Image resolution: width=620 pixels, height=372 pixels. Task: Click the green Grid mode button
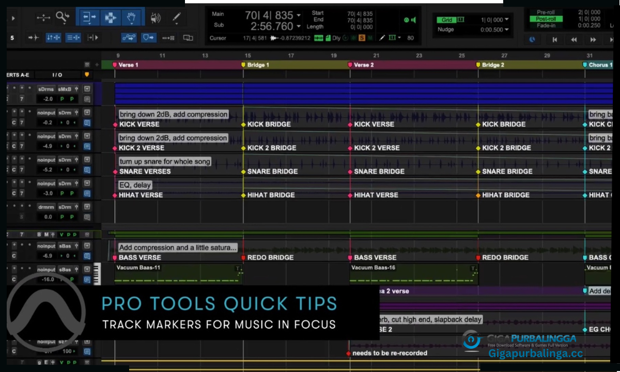click(x=447, y=20)
